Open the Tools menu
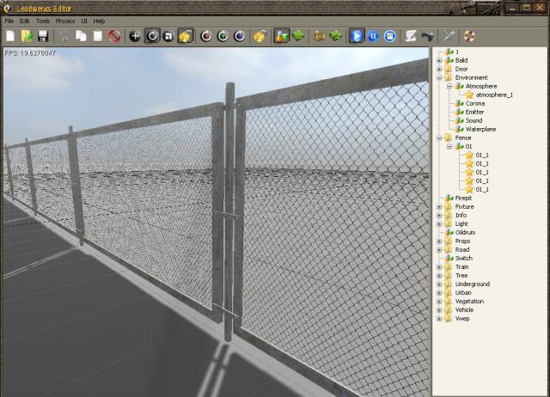550x397 pixels. [42, 20]
